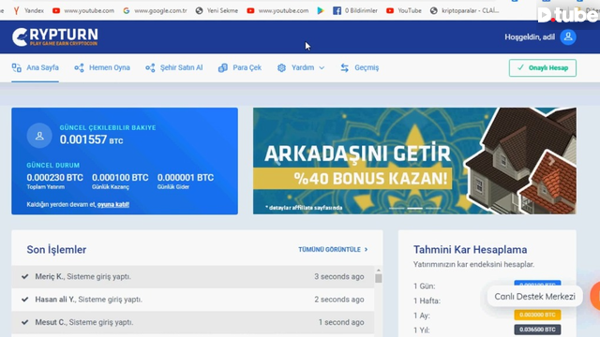The width and height of the screenshot is (600, 337).
Task: Click the Son İşlemler scrollbar up arrow
Action: click(379, 271)
